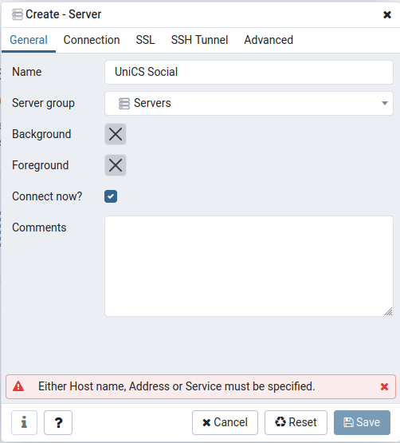Pick a Foreground color swatch
This screenshot has width=400, height=443.
coord(116,165)
